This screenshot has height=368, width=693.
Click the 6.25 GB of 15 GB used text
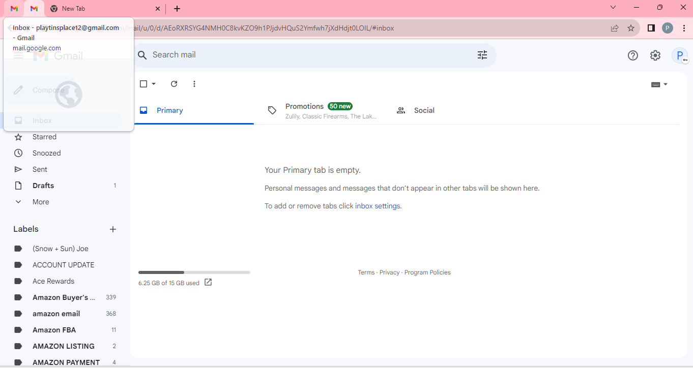(169, 283)
